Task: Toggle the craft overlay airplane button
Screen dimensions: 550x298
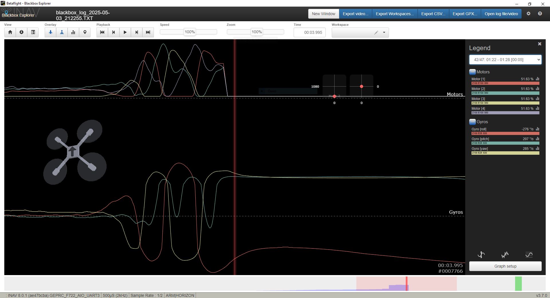Action: click(x=50, y=32)
